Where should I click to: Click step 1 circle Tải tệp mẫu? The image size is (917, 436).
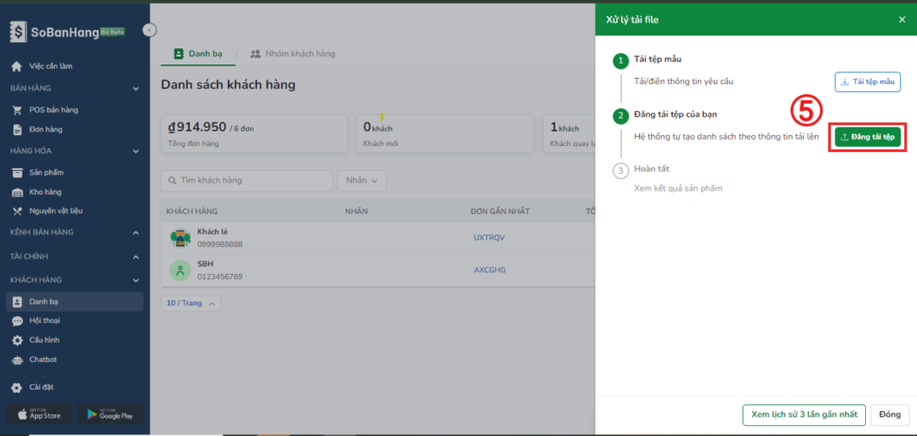click(x=620, y=61)
